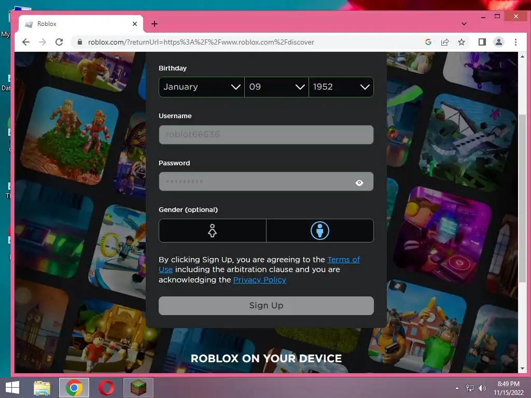The height and width of the screenshot is (398, 531).
Task: Go back with the browser back arrow
Action: point(26,42)
